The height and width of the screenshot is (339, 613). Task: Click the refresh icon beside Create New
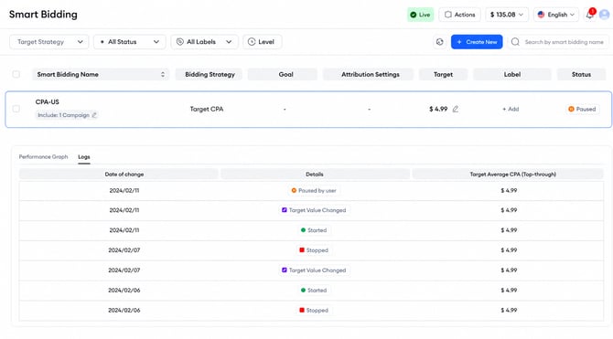coord(440,42)
